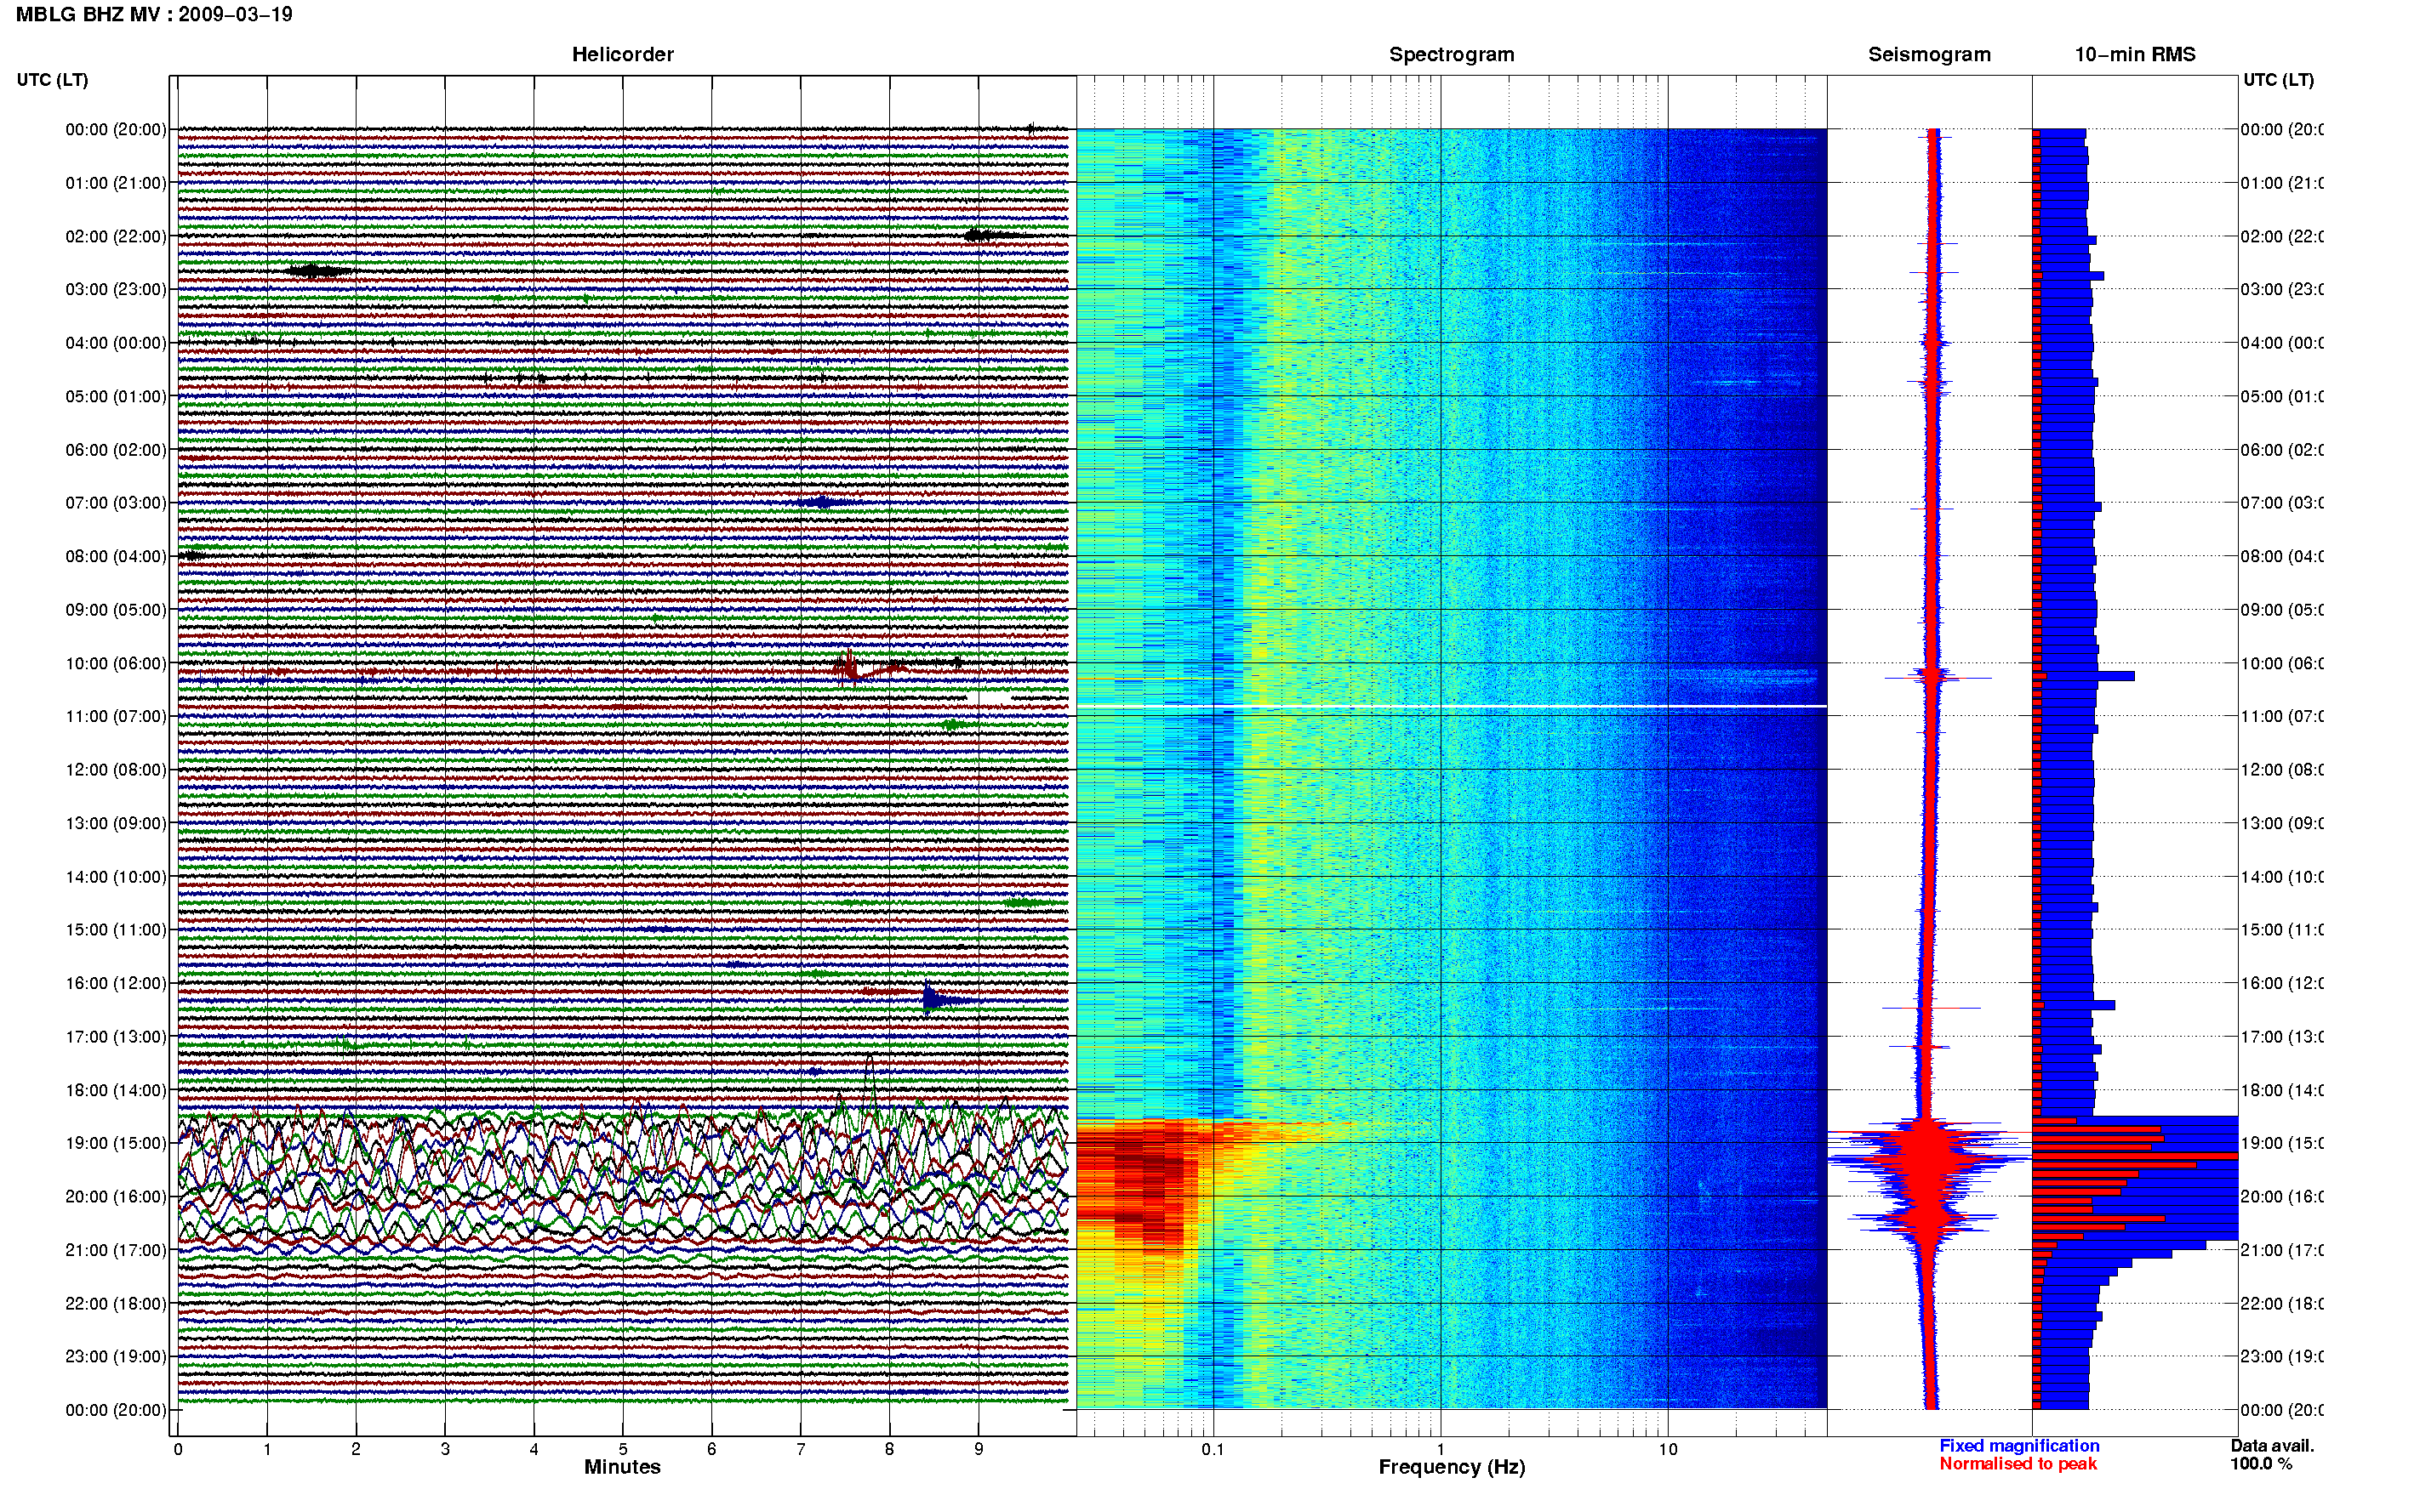The width and height of the screenshot is (2420, 1512).
Task: Click the left time label '20:00 (16:00)'
Action: tap(116, 1197)
